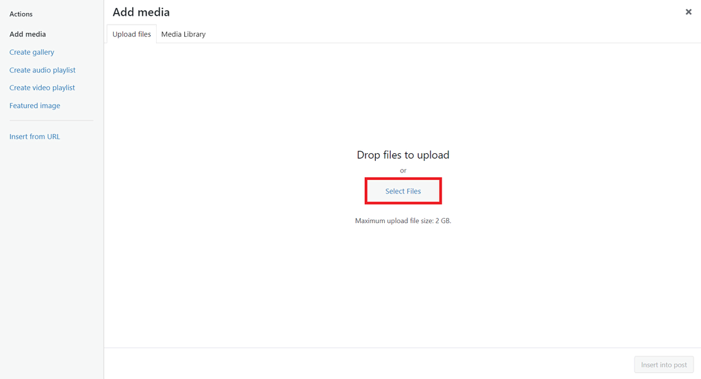Click the Actions sidebar heading
The width and height of the screenshot is (701, 379).
click(21, 14)
